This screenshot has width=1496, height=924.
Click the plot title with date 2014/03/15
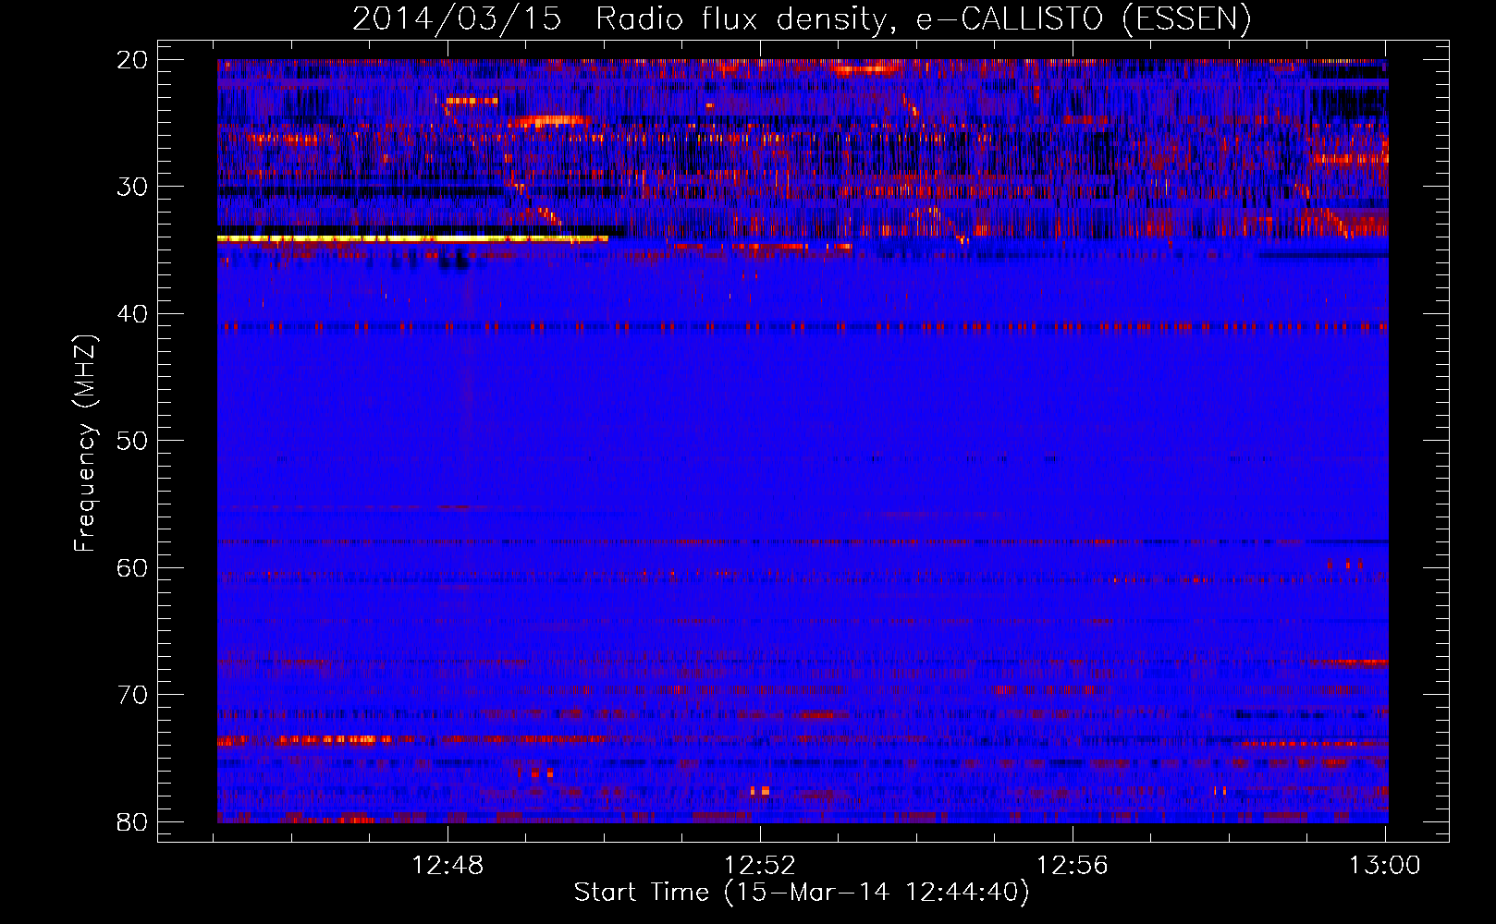802,19
